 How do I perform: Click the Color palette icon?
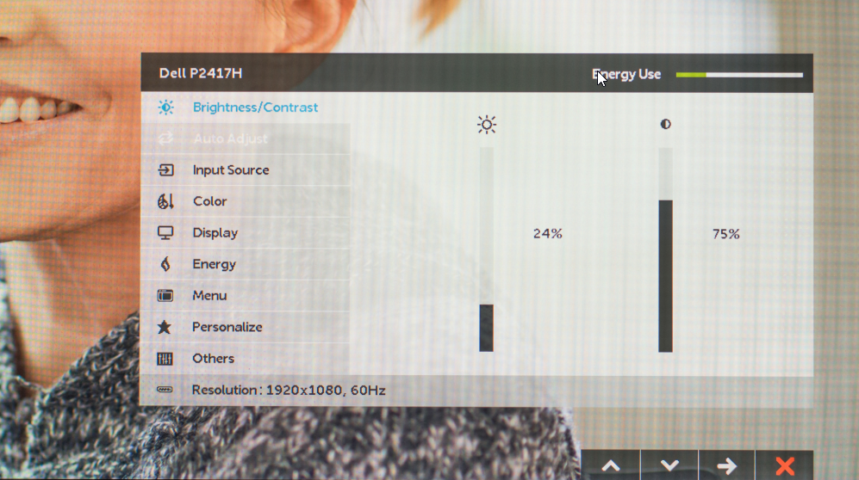165,201
